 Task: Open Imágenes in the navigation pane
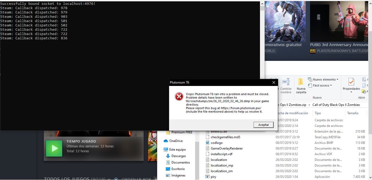[x=175, y=175]
